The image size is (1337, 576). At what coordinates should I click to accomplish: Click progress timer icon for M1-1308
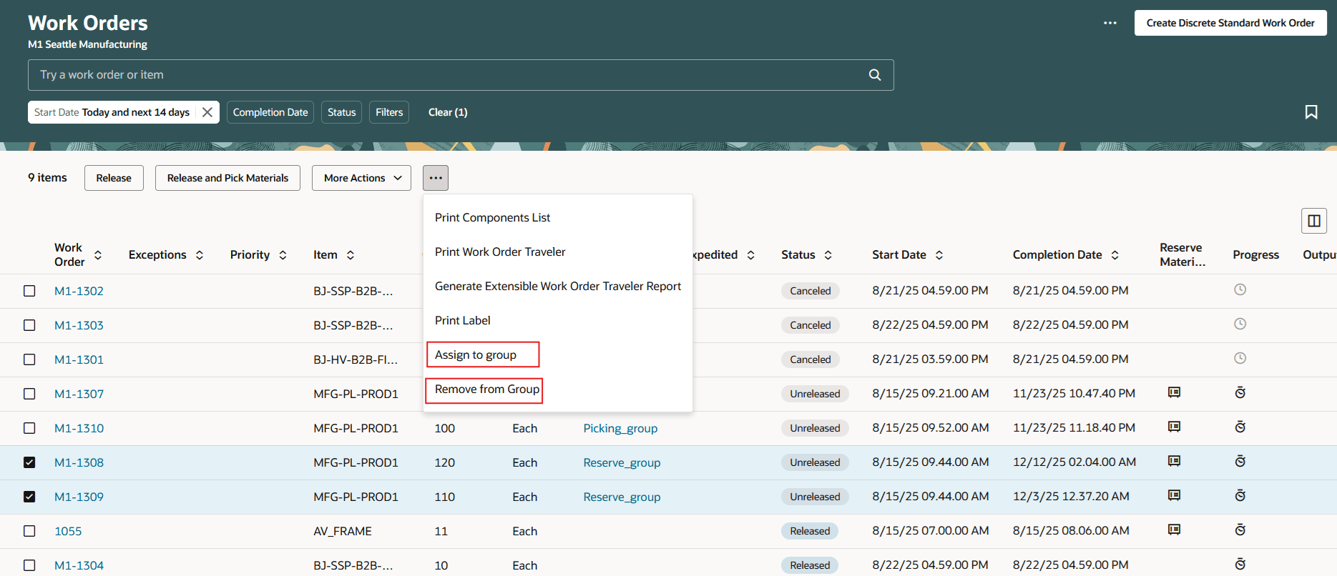[1240, 462]
